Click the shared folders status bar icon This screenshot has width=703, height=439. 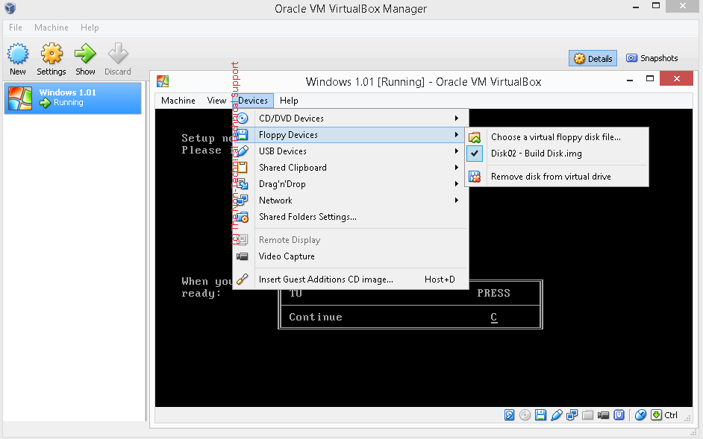(588, 415)
